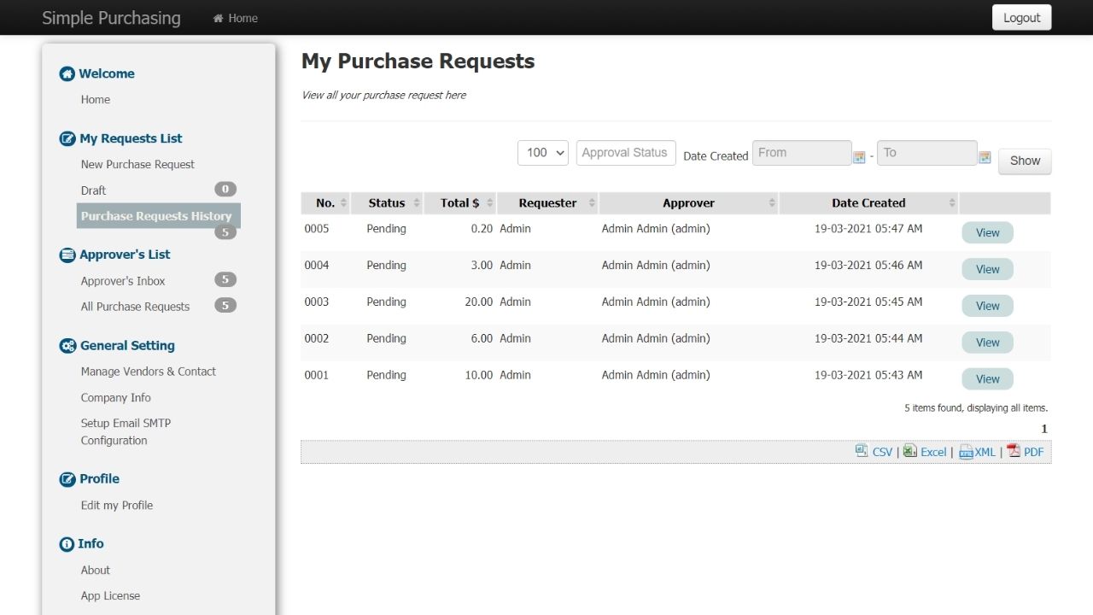Click the calendar icon beside To date
The width and height of the screenshot is (1093, 615).
(x=985, y=157)
